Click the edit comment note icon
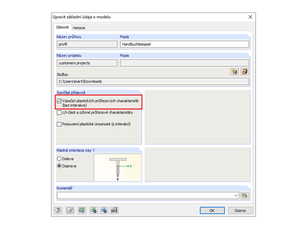Image resolution: width=307 pixels, height=230 pixels. (70, 211)
